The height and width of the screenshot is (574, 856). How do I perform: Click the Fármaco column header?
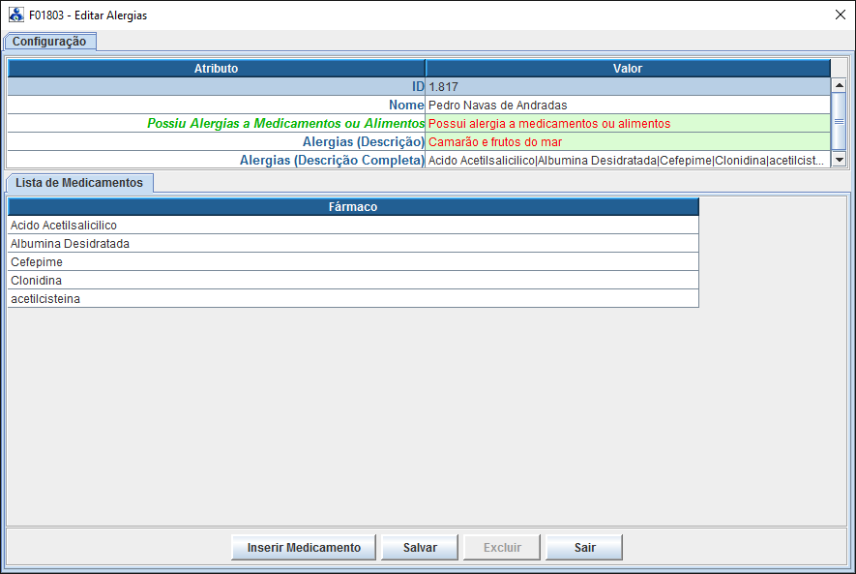point(352,207)
